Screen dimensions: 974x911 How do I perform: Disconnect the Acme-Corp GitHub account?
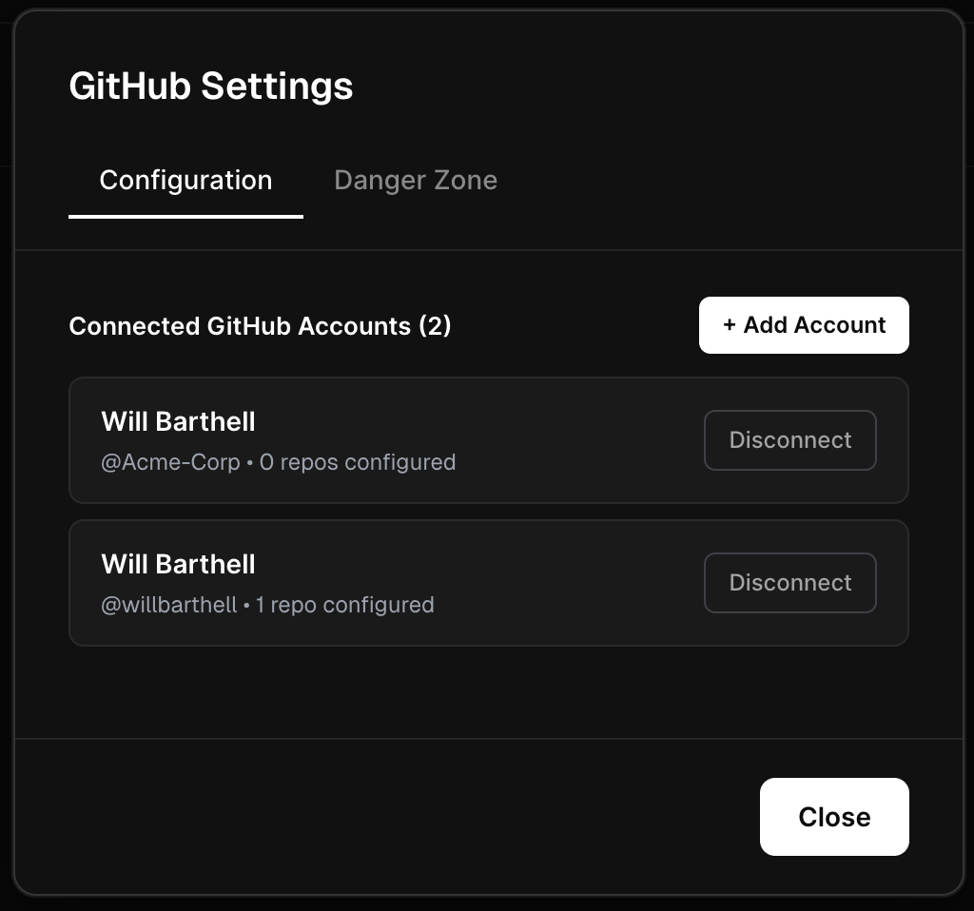point(789,439)
